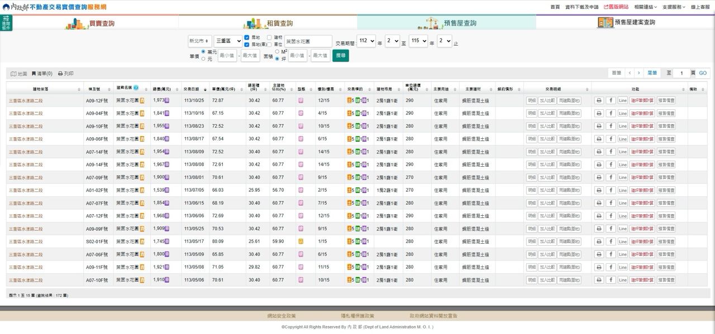Click the help icon beside 建案名稱 header
Image resolution: width=715 pixels, height=334 pixels.
click(x=136, y=88)
